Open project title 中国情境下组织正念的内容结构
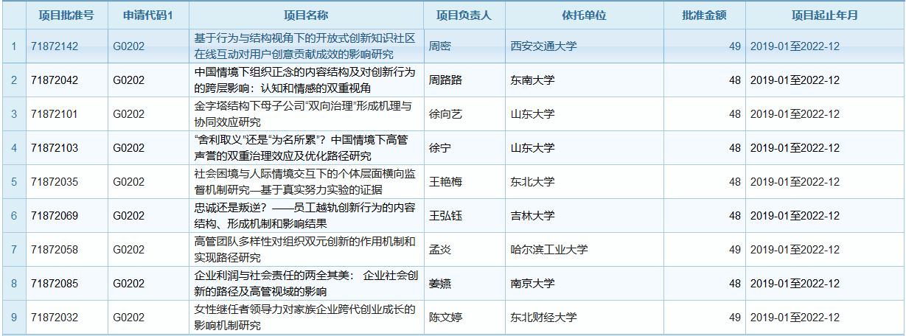The image size is (906, 336). (304, 80)
